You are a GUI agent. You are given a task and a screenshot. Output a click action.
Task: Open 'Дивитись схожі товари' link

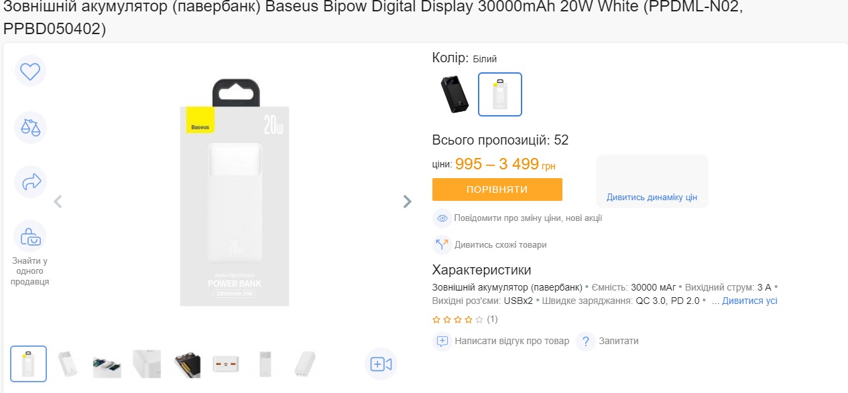pos(500,245)
